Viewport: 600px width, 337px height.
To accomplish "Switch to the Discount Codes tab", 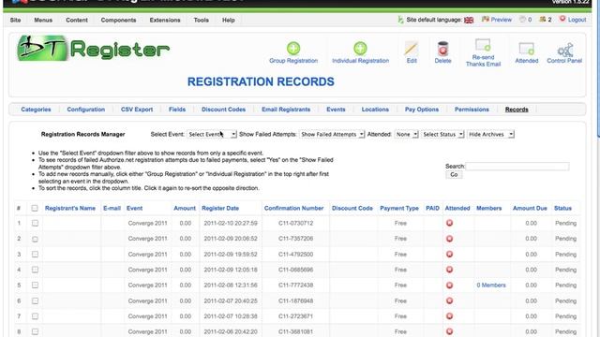I will click(x=223, y=110).
